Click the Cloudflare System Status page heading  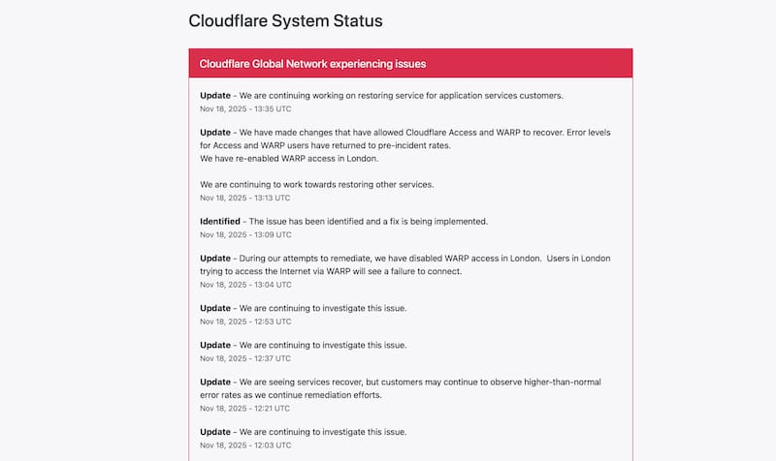click(x=286, y=20)
